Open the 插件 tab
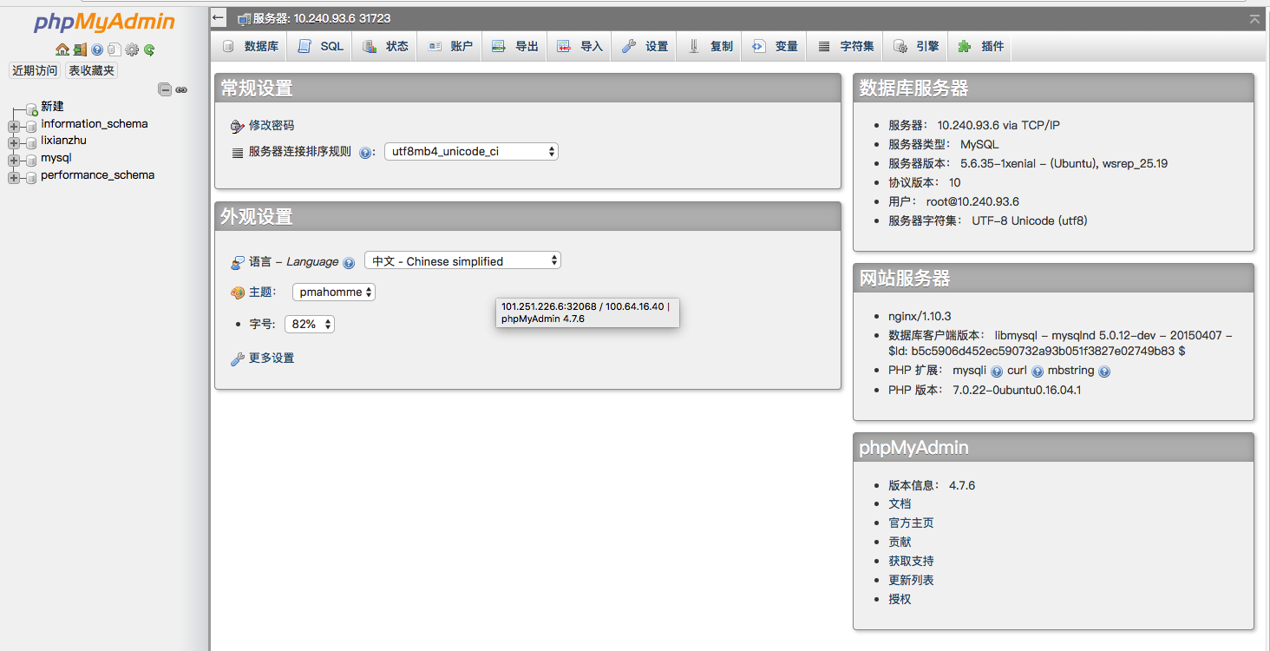Screen dimensions: 1270x651 coord(980,46)
